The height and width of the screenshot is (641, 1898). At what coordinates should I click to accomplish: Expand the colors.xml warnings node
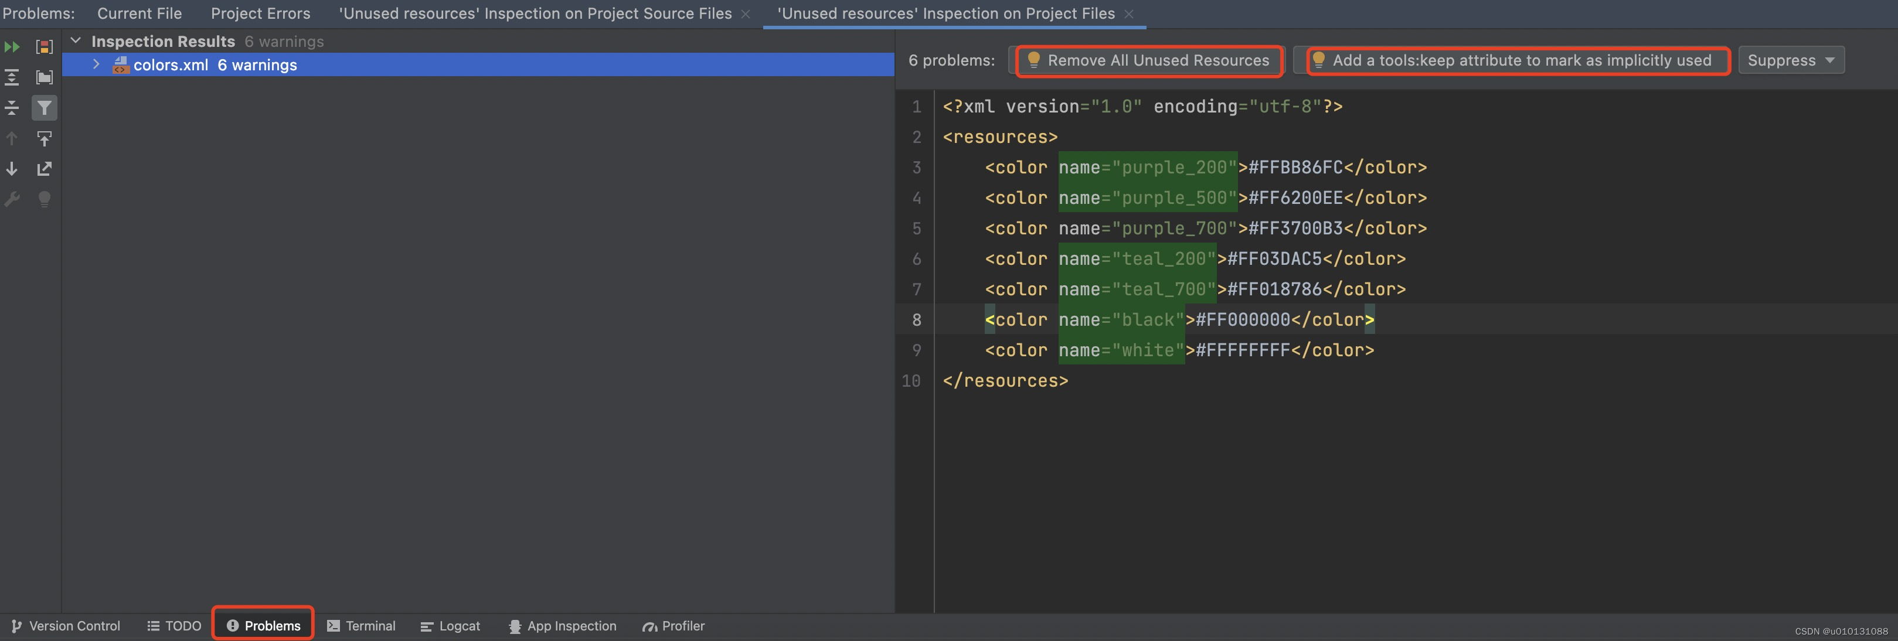point(97,65)
